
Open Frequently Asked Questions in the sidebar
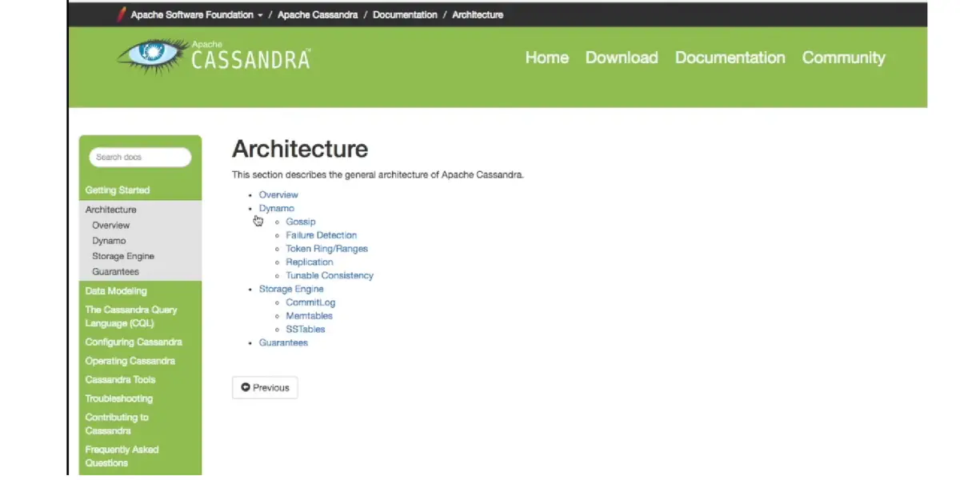122,456
